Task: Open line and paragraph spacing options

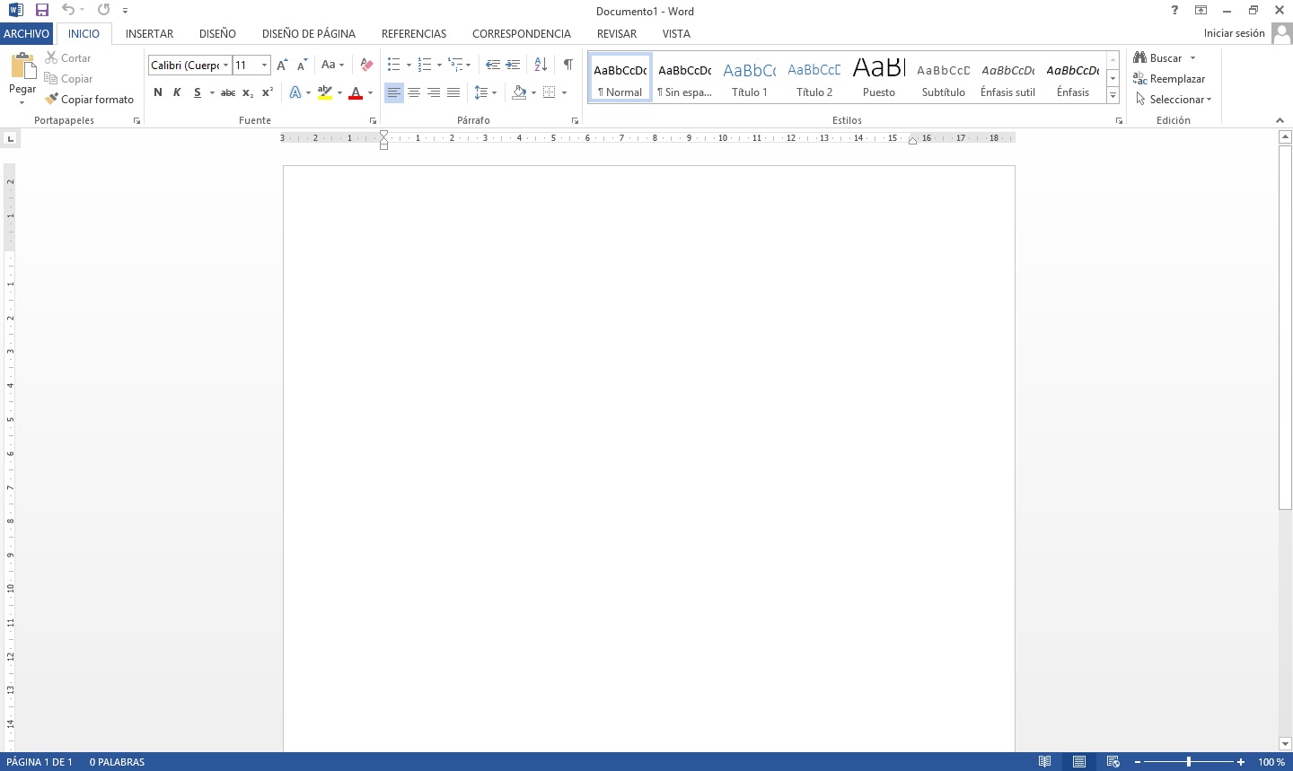Action: [x=481, y=92]
